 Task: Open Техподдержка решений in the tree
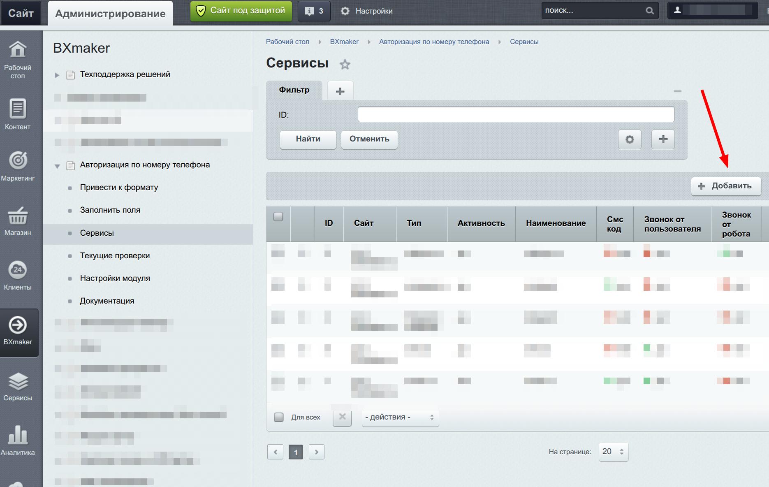click(125, 74)
